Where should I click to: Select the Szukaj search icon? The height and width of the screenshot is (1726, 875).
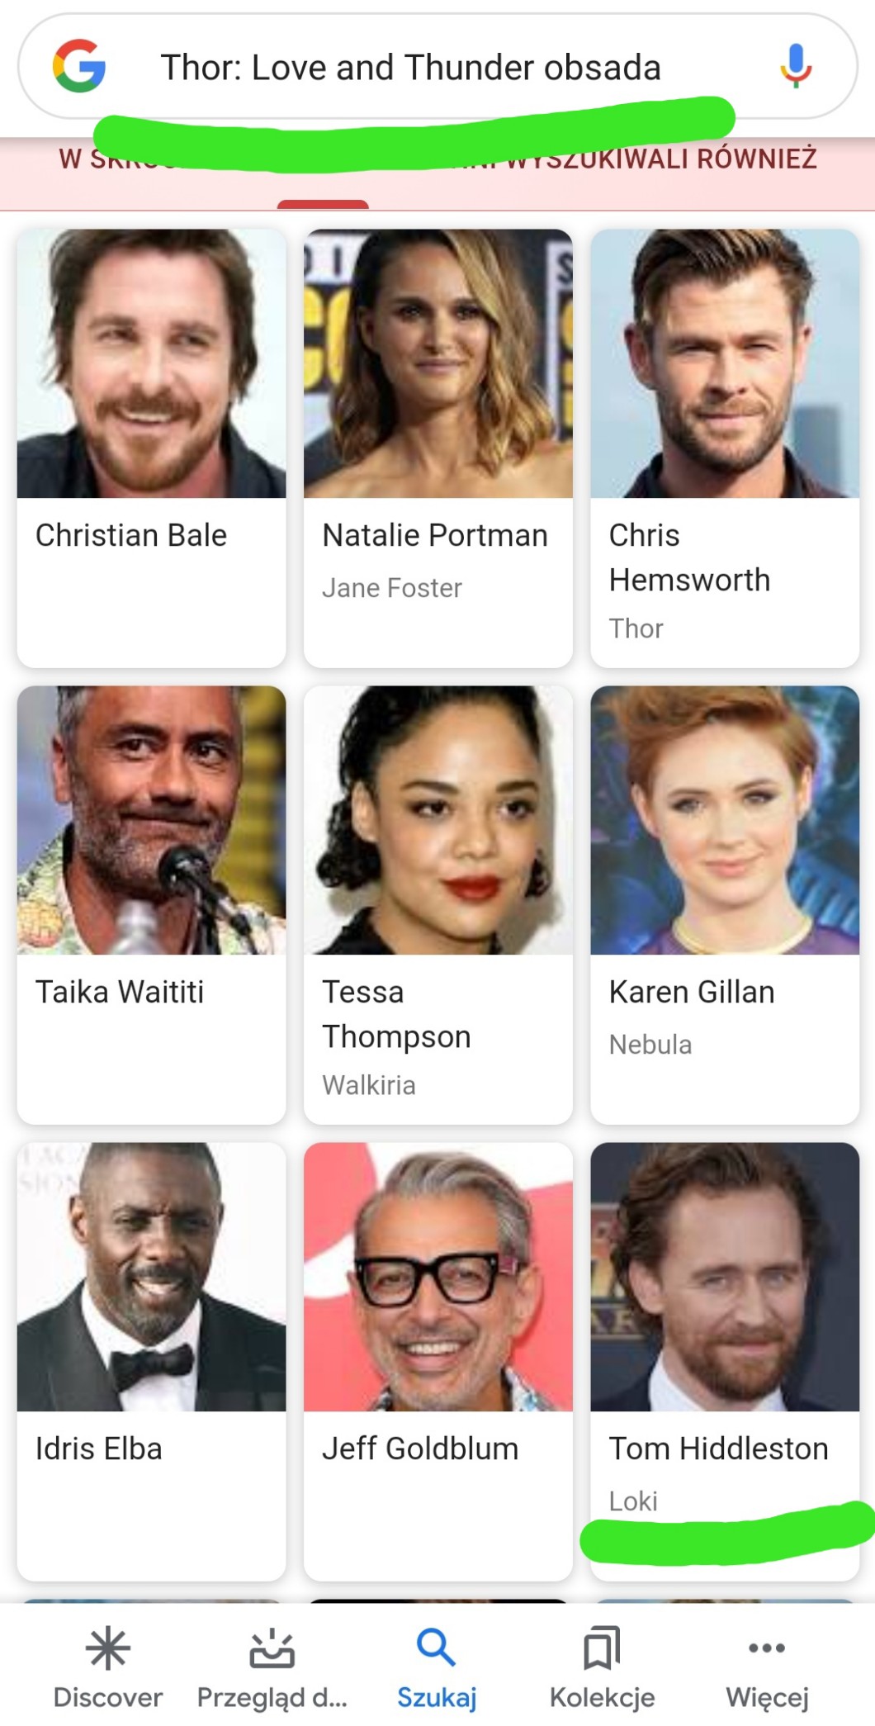coord(436,1648)
